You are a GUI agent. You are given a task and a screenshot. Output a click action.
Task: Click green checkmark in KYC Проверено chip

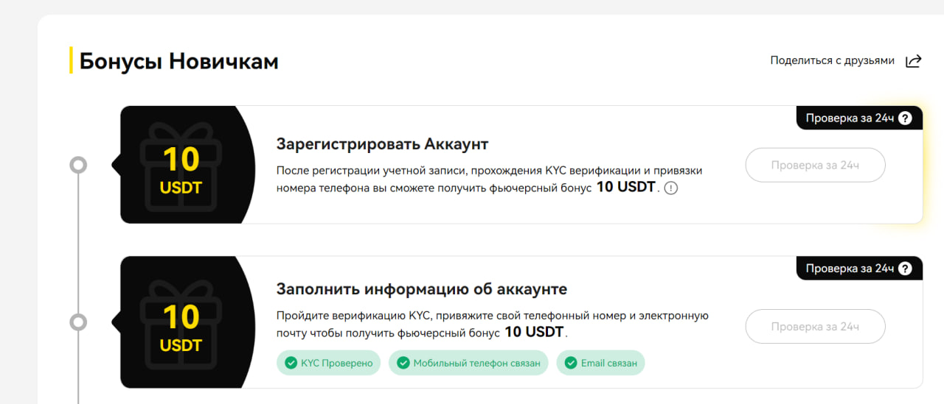291,363
